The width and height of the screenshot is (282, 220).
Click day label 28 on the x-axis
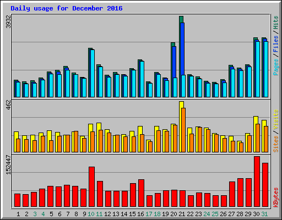pos(240,214)
